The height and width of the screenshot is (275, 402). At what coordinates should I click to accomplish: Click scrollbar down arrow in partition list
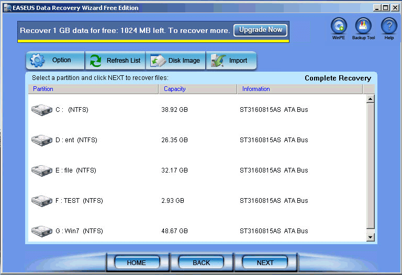370,237
